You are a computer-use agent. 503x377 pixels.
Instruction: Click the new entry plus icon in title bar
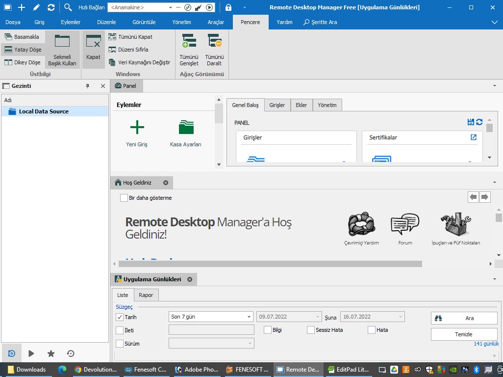click(x=22, y=7)
